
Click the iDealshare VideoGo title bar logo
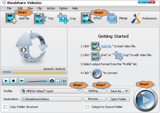tap(4, 3)
